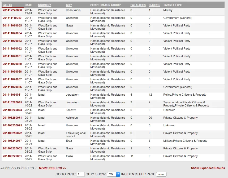The width and height of the screenshot is (228, 178).
Task: Go back to Previous Results
Action: coord(17,168)
